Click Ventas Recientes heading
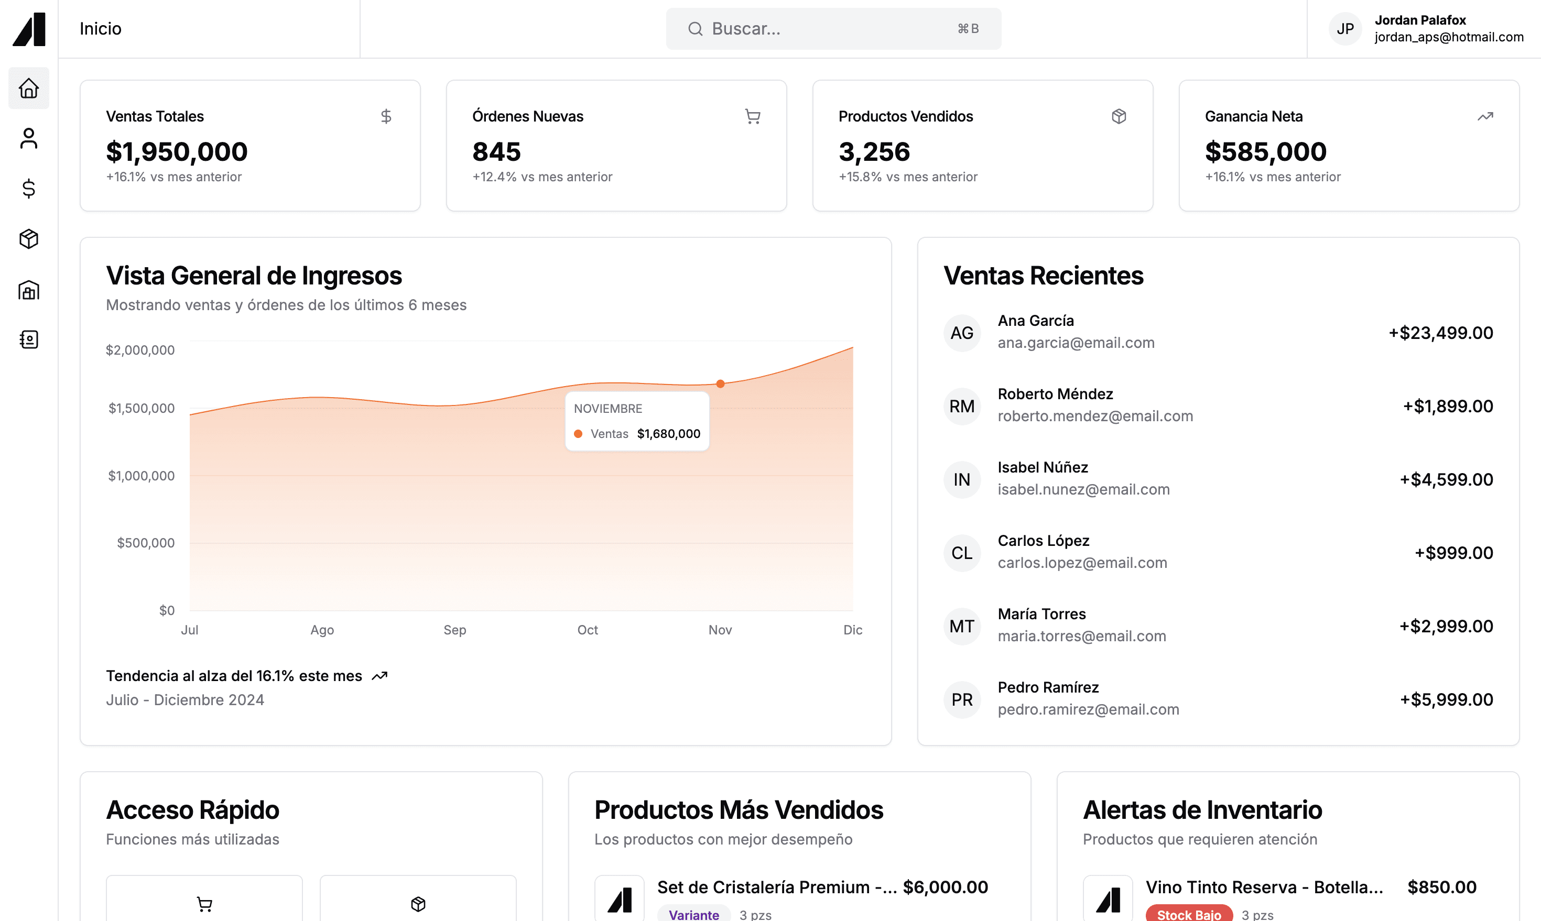The width and height of the screenshot is (1541, 921). click(x=1044, y=276)
